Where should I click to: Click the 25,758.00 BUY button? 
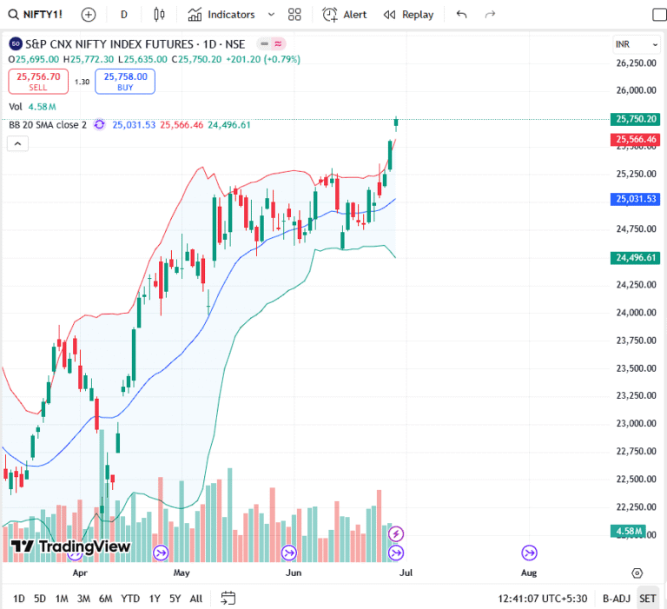tap(125, 82)
